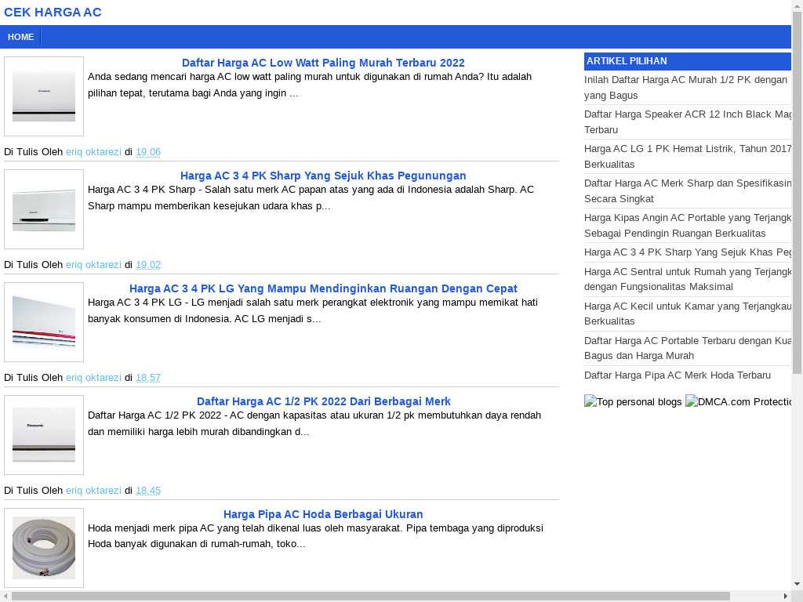Click the horizontal scrollbar thumb

370,597
